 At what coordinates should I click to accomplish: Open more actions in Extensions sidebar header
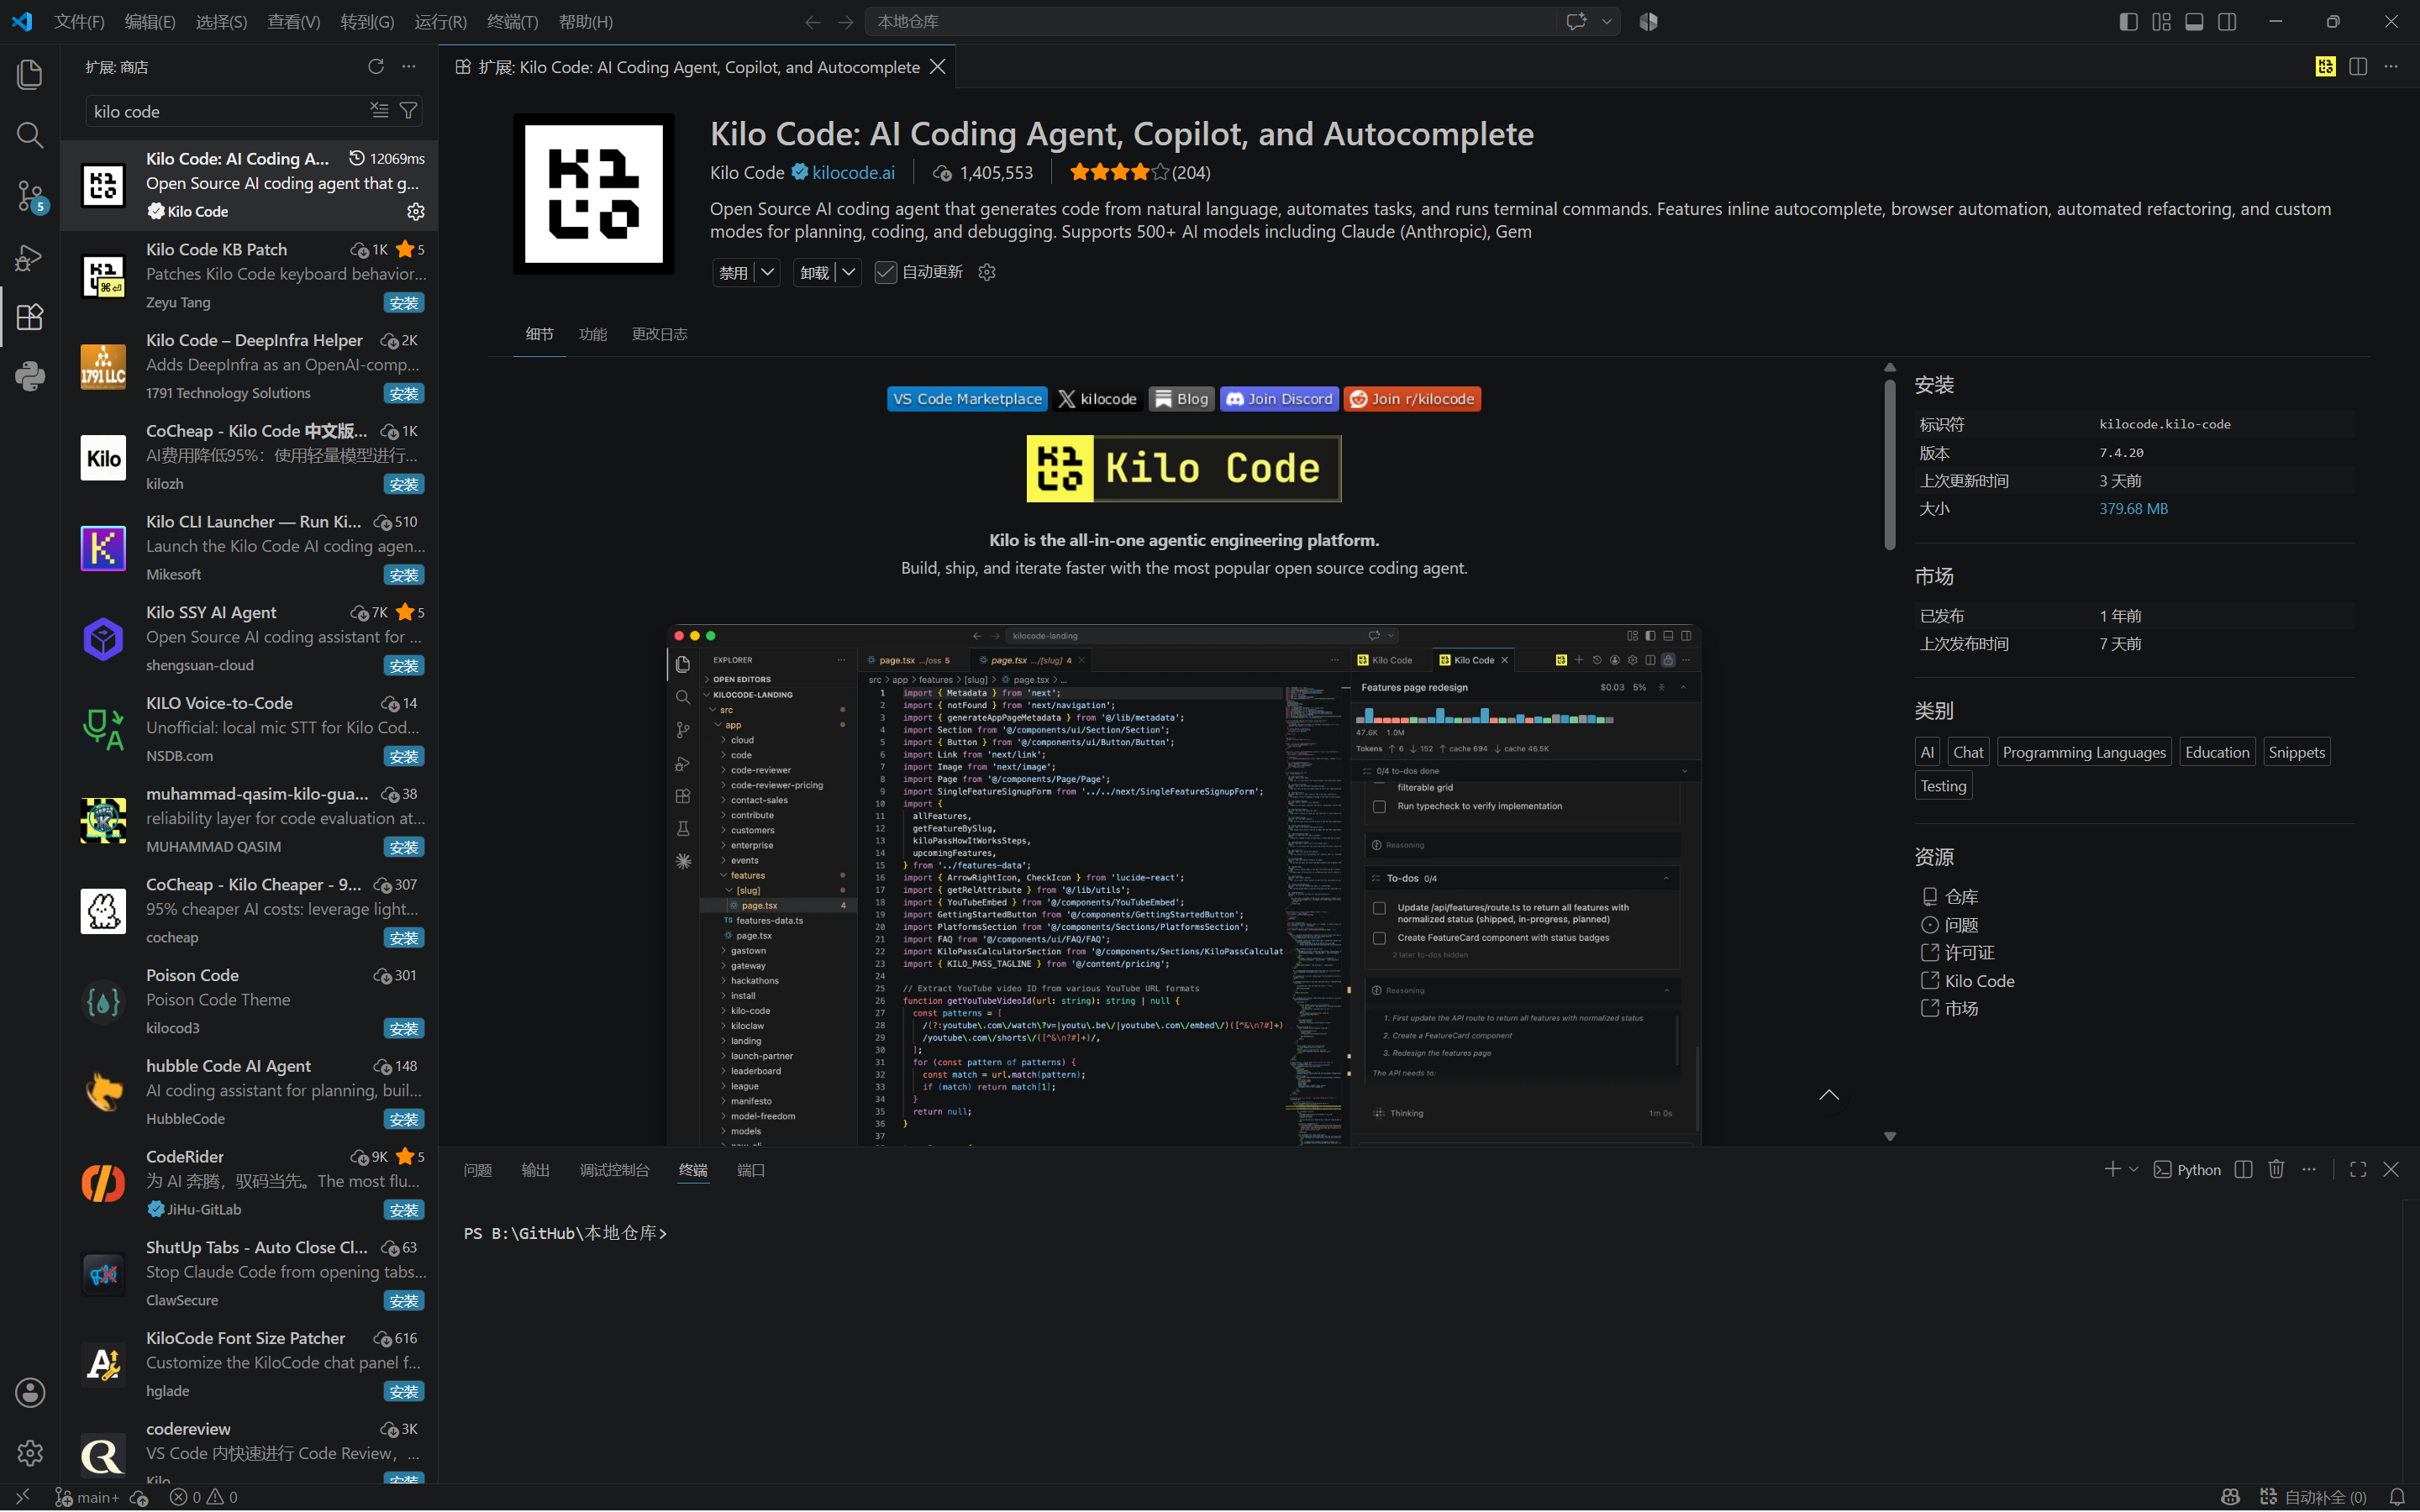click(409, 66)
